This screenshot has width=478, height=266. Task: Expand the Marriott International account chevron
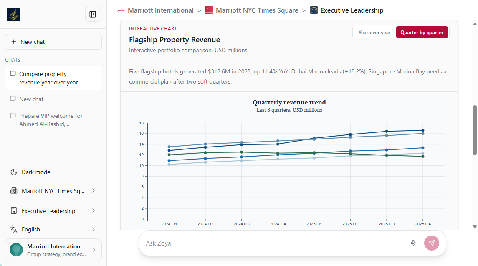[94, 250]
